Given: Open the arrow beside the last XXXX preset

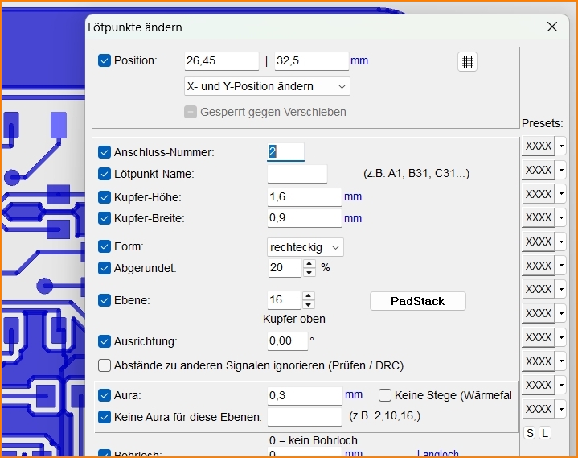Looking at the screenshot, I should point(561,409).
